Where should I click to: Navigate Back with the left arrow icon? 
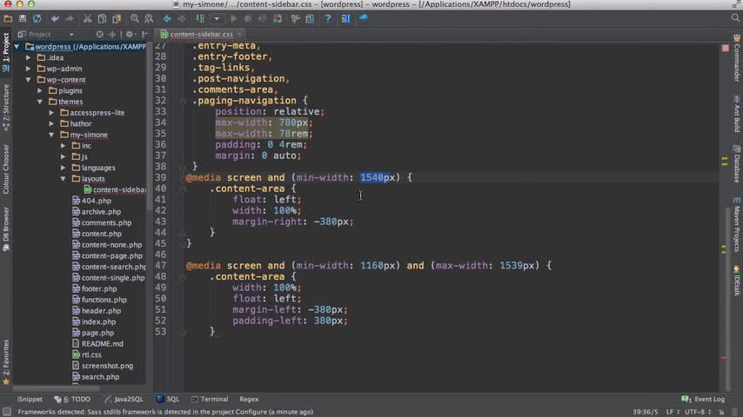coord(167,18)
